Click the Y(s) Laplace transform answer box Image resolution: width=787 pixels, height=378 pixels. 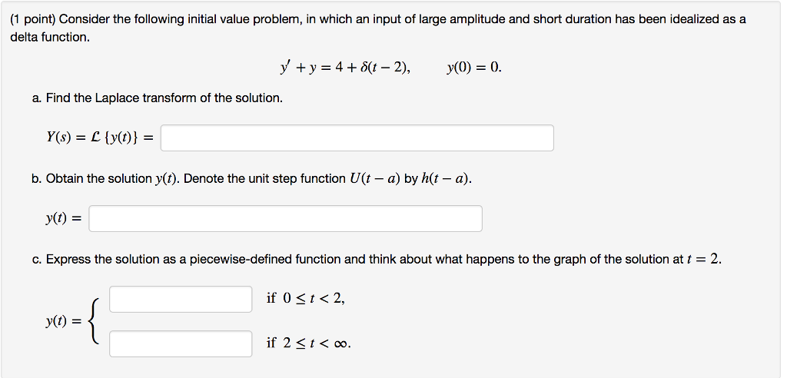coord(357,138)
